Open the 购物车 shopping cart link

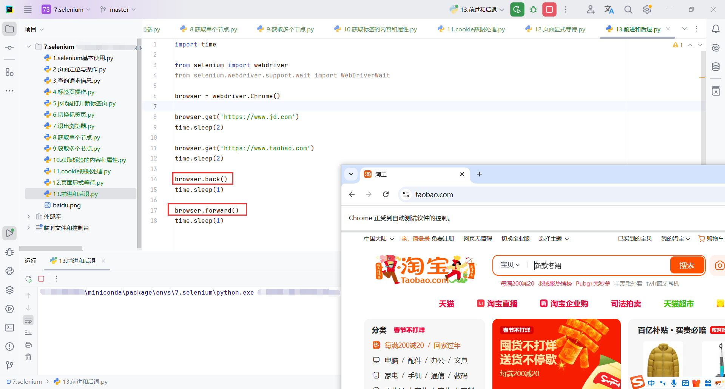click(x=711, y=239)
